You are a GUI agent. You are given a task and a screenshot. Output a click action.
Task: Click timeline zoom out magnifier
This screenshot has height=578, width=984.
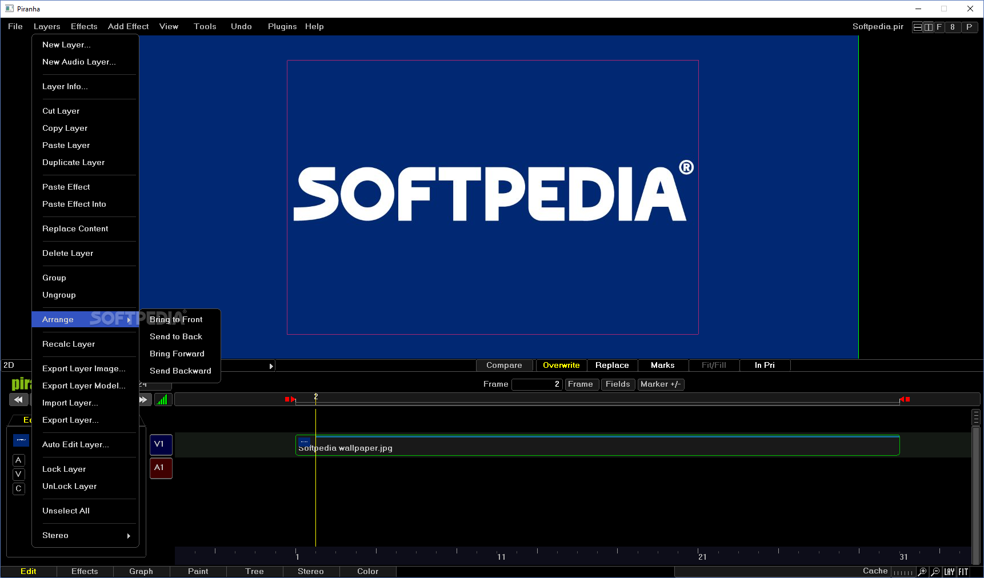[935, 572]
